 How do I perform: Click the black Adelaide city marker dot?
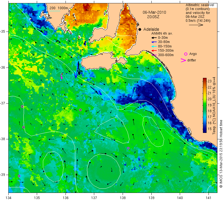point(140,29)
